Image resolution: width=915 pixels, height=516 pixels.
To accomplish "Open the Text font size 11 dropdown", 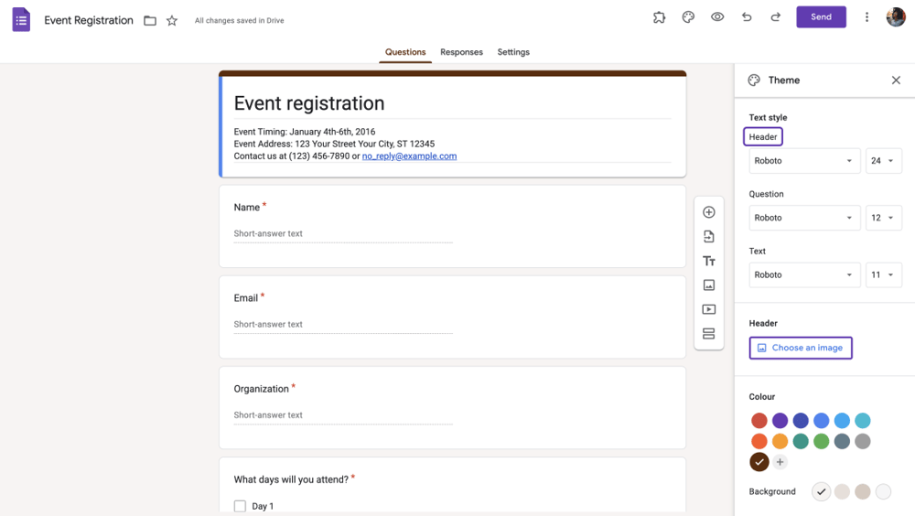I will click(x=883, y=274).
